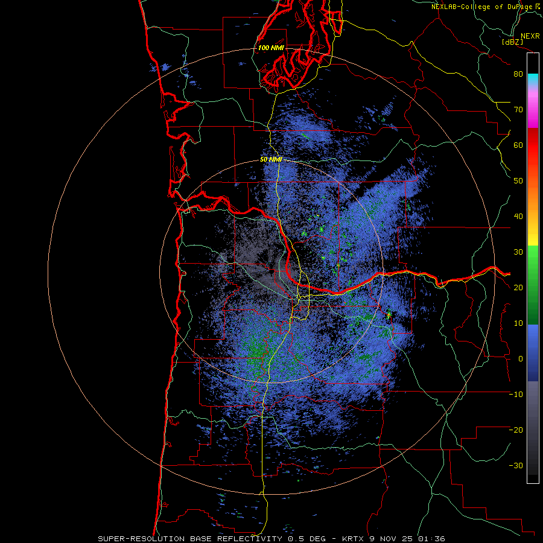
Task: Click the -20 value on the dBZ scale
Action: 516,430
